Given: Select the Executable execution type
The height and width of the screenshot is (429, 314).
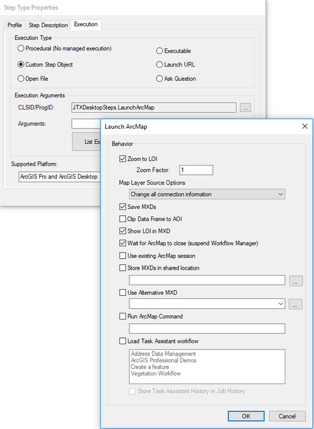Looking at the screenshot, I should [159, 51].
